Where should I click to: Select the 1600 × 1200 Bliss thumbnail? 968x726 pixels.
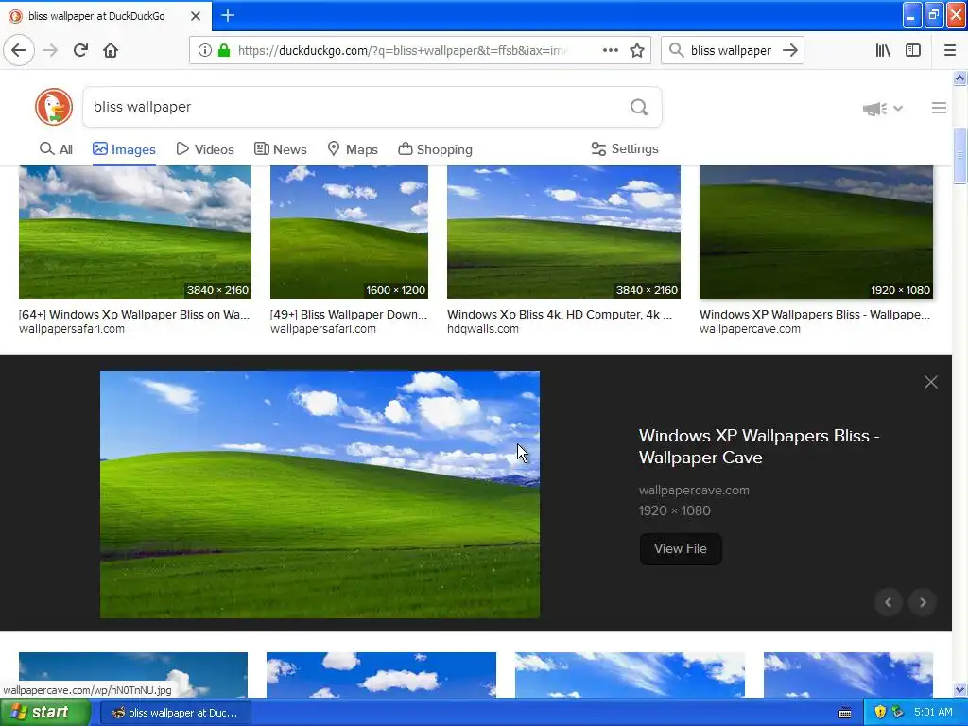pos(350,233)
